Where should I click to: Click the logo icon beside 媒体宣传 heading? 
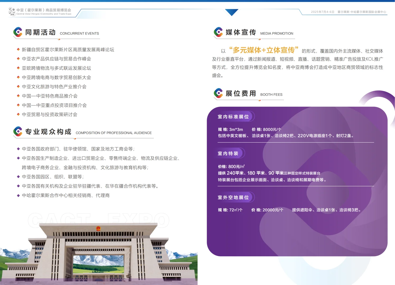pyautogui.click(x=218, y=32)
